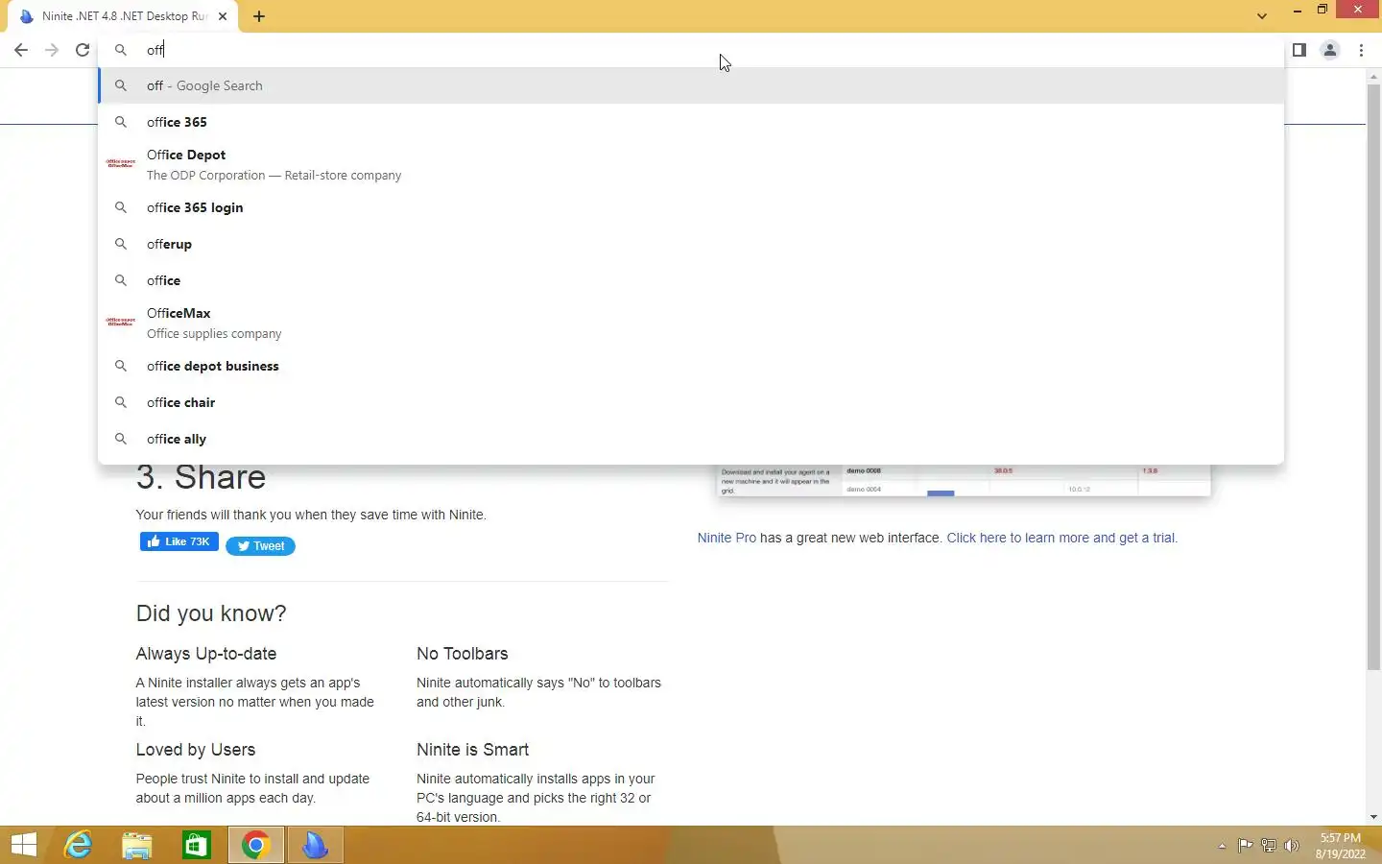Open a new tab with plus button
The image size is (1382, 864).
tap(259, 16)
